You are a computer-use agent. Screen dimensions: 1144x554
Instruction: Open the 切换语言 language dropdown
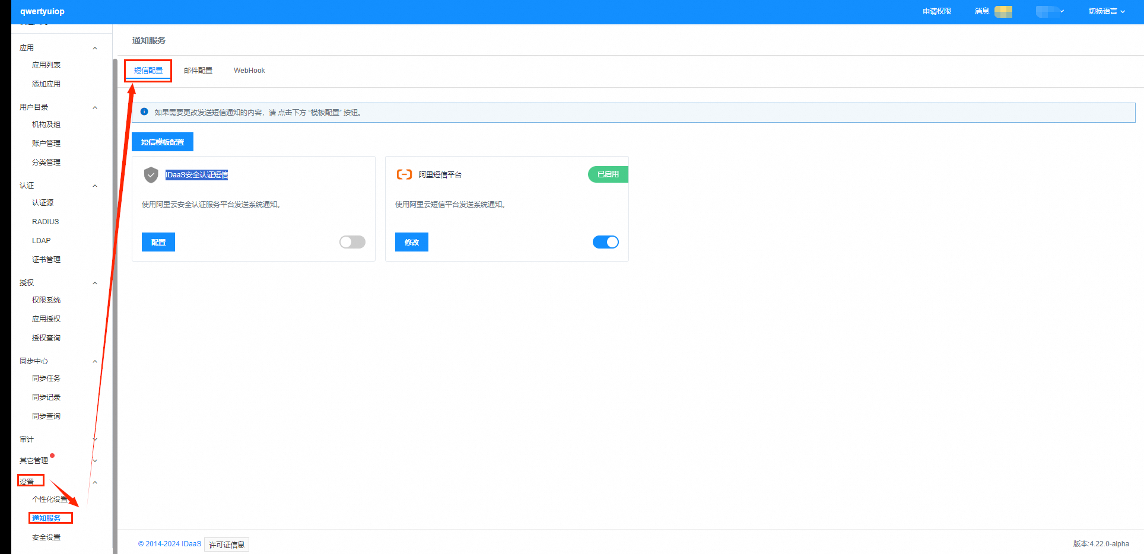1106,11
